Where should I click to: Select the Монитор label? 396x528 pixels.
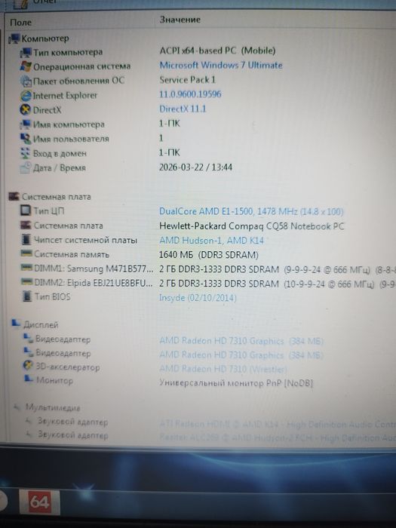pos(54,380)
